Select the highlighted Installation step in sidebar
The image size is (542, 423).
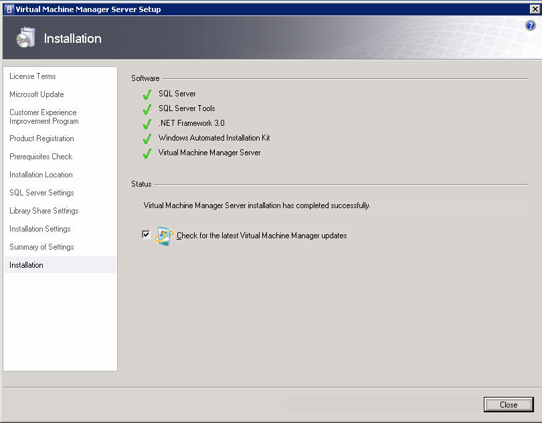(x=60, y=264)
